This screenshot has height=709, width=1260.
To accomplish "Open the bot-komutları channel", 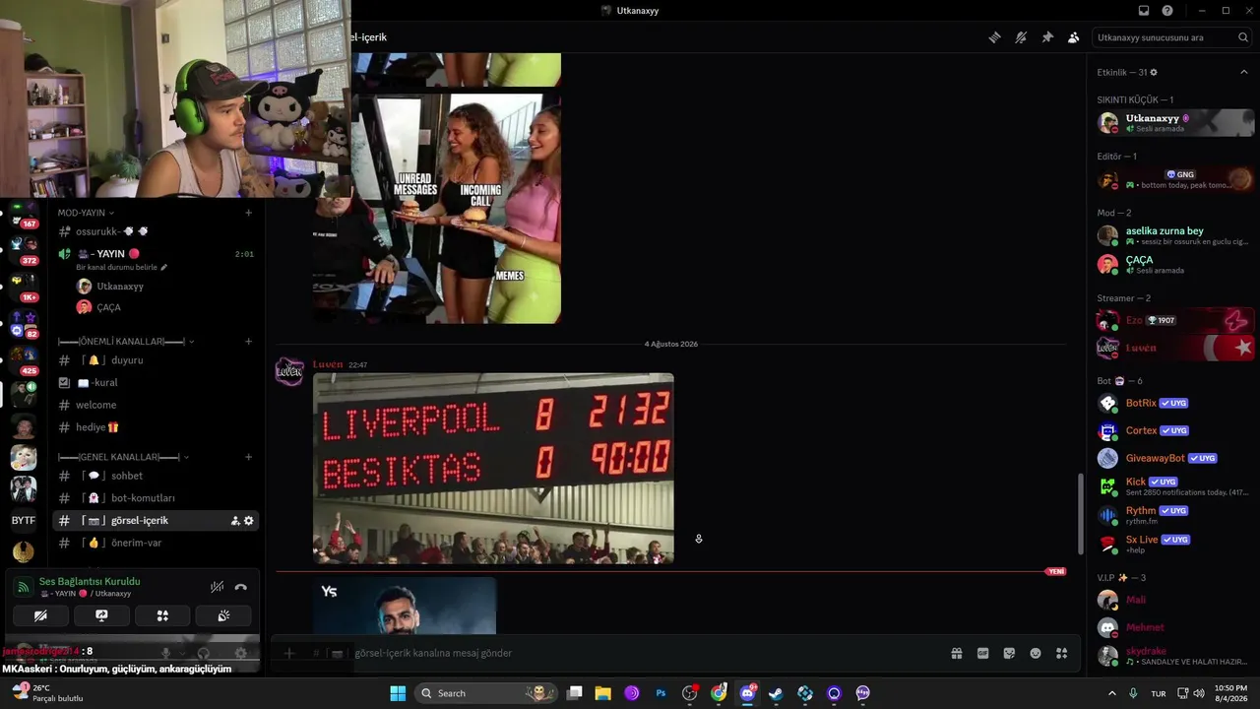I will (157, 498).
